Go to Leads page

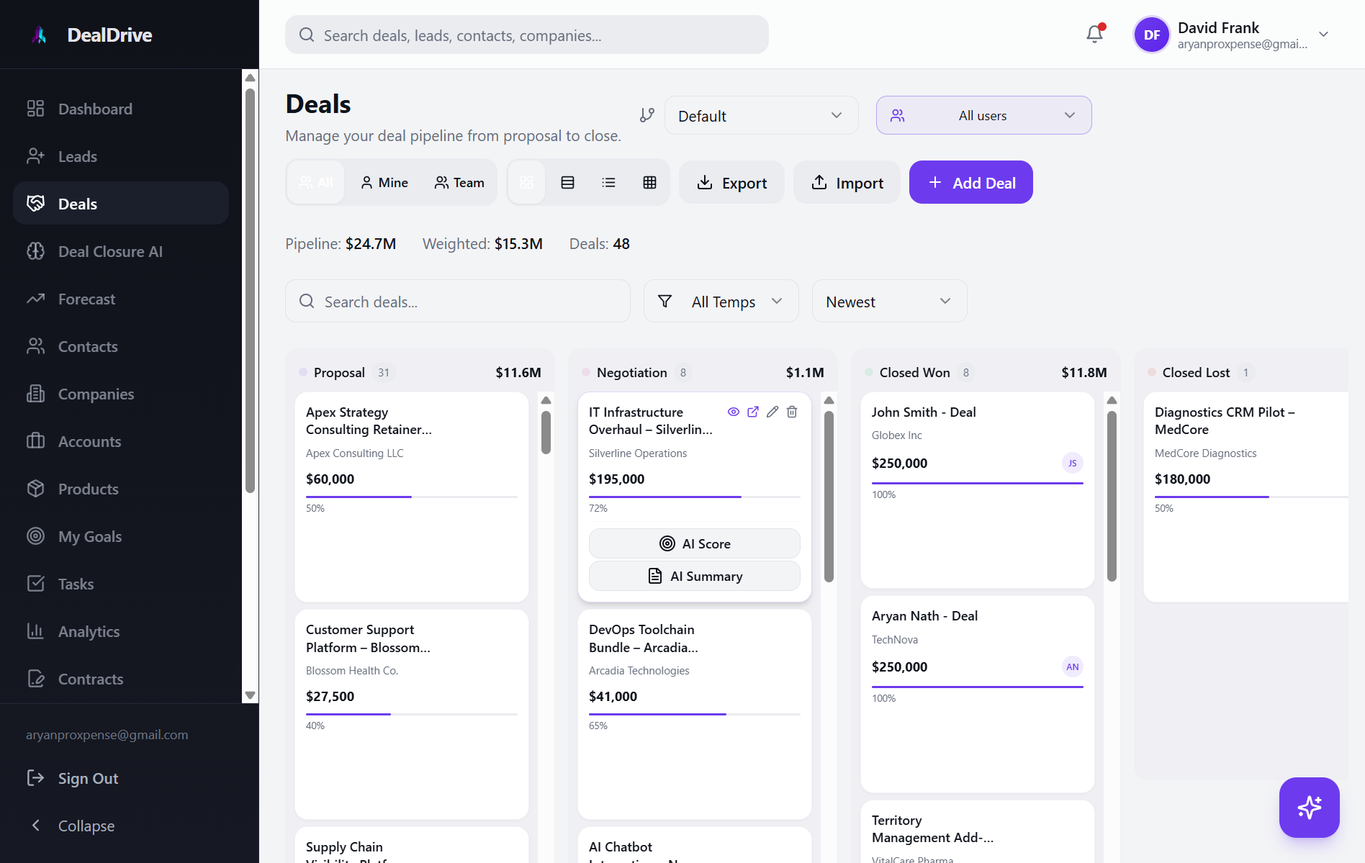point(121,156)
